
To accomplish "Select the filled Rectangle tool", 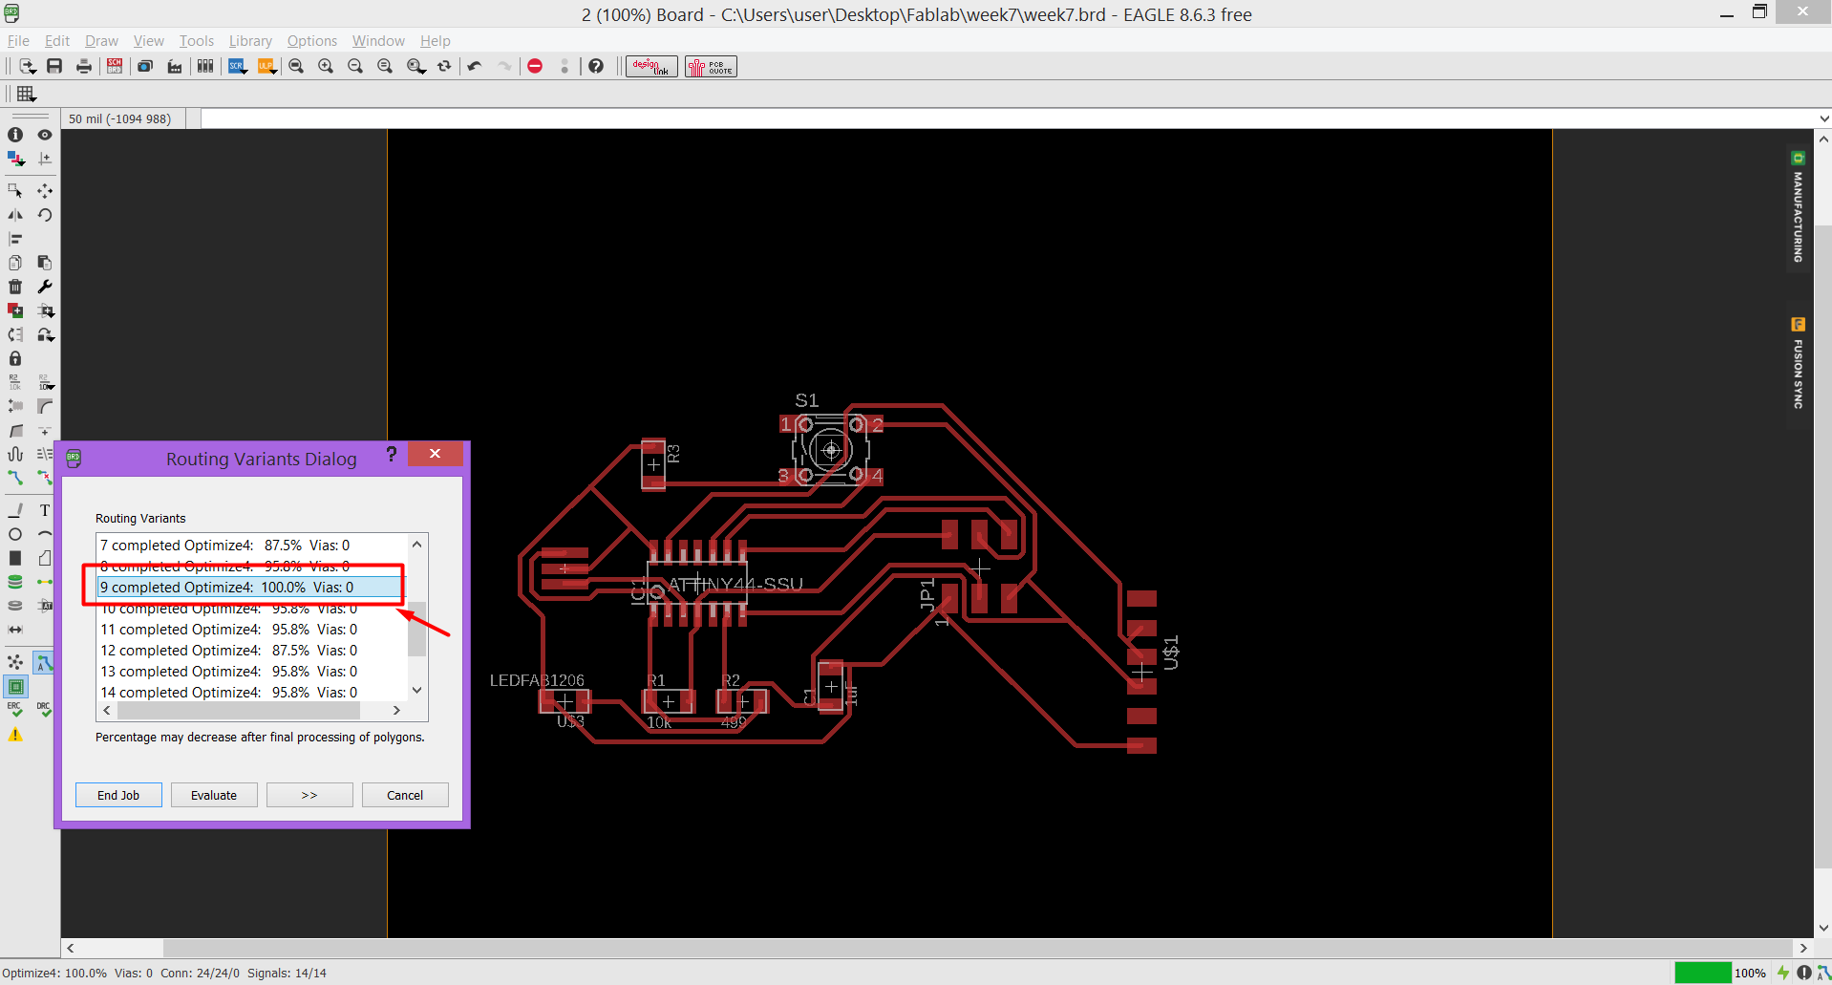I will 15,558.
